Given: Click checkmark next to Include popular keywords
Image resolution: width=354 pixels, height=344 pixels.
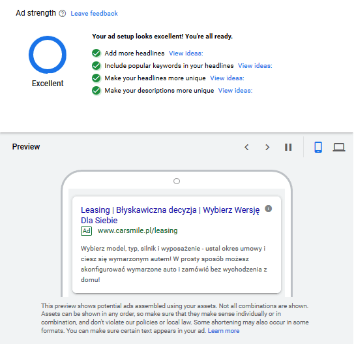Looking at the screenshot, I should coord(96,65).
